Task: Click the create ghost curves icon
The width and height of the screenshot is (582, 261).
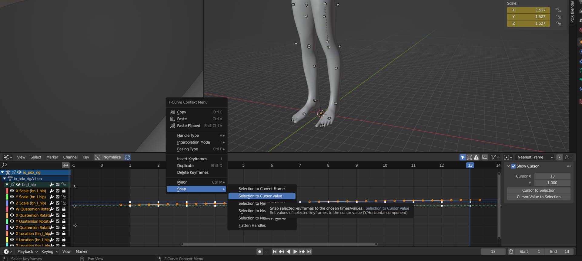Action: [x=485, y=157]
